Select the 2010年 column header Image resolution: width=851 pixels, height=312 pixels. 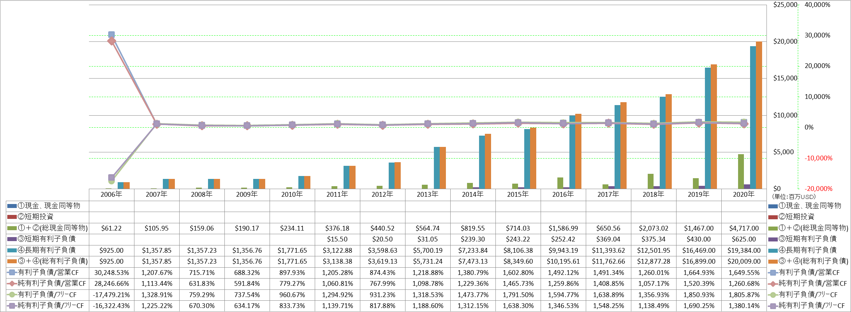[292, 195]
